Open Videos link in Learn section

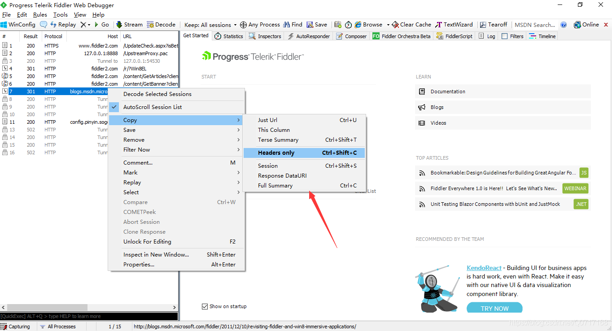[503, 123]
